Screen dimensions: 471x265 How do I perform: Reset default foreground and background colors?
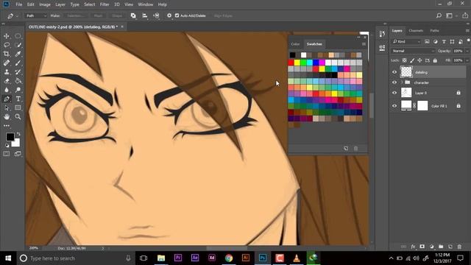7,146
